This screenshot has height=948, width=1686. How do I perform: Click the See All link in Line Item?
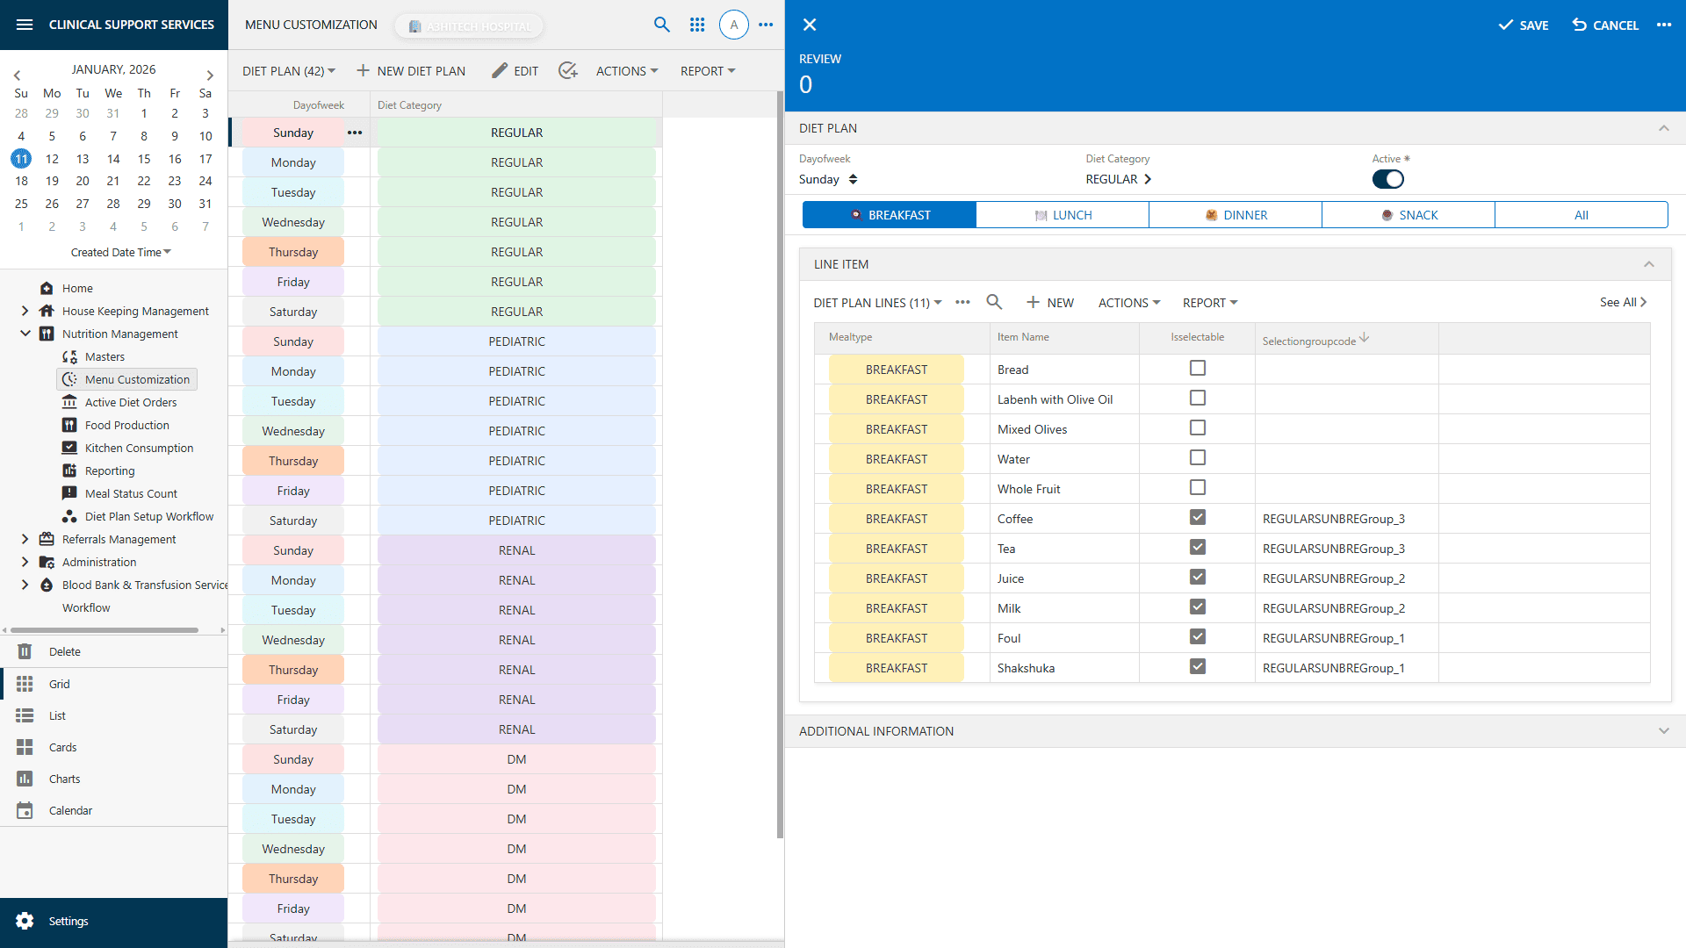pos(1623,302)
